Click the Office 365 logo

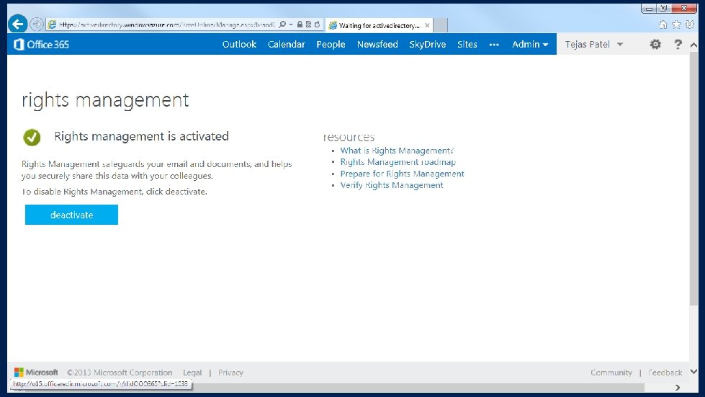click(x=41, y=44)
